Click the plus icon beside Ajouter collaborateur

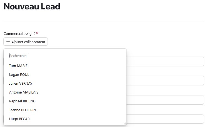pyautogui.click(x=8, y=42)
